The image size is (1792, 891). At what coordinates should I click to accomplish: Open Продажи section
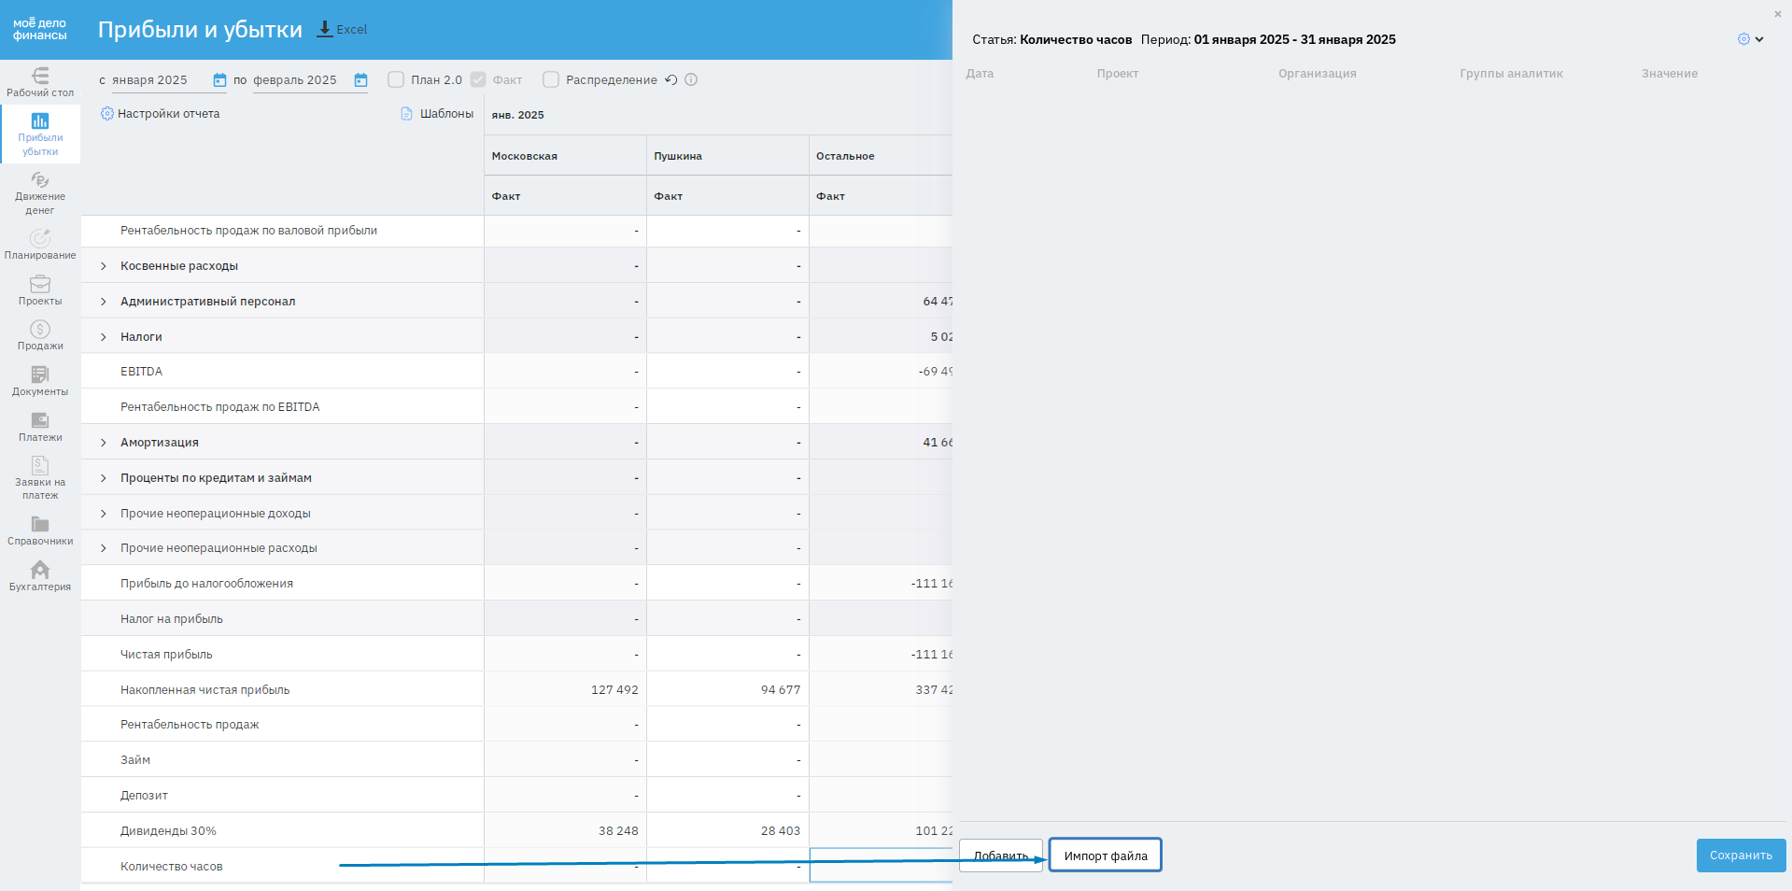[x=40, y=336]
